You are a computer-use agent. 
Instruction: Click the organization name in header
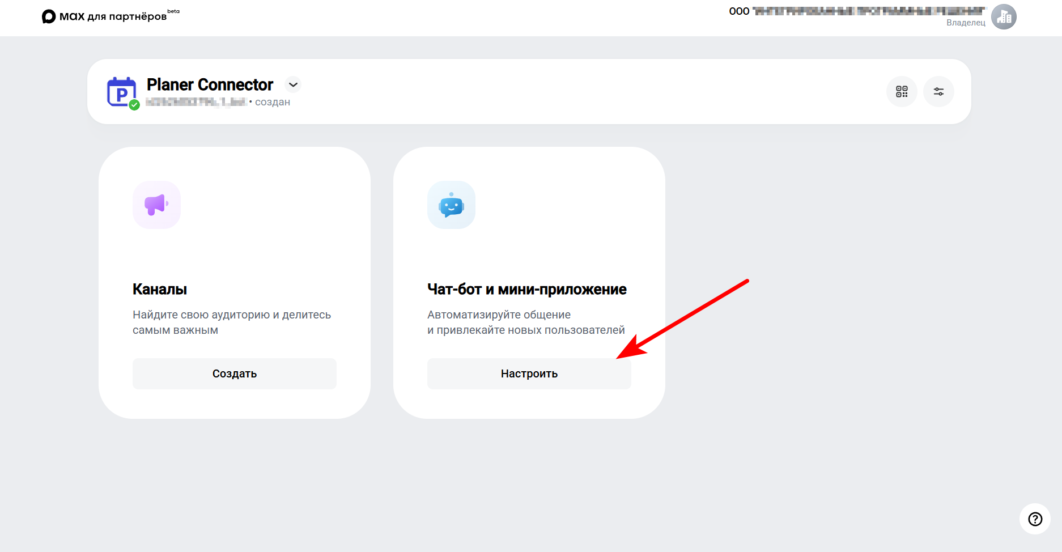858,11
